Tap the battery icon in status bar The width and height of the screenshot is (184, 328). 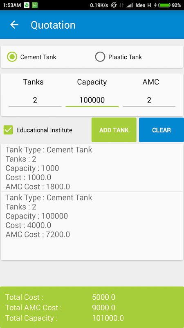(x=164, y=5)
